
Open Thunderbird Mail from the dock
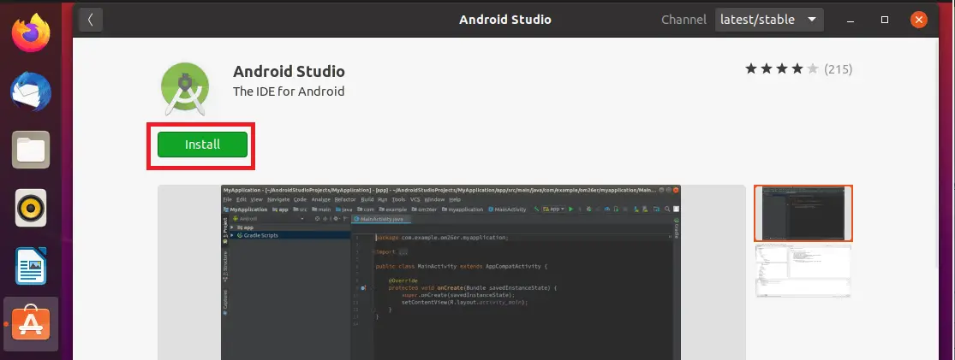click(x=31, y=91)
